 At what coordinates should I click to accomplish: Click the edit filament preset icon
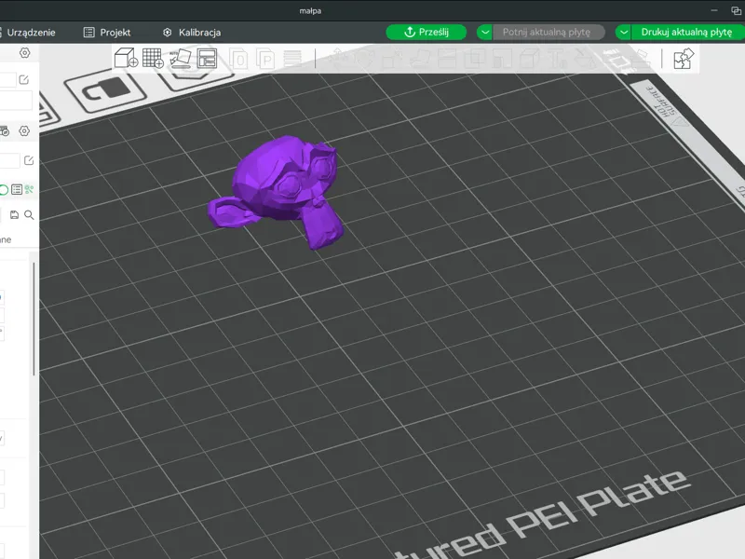[29, 160]
